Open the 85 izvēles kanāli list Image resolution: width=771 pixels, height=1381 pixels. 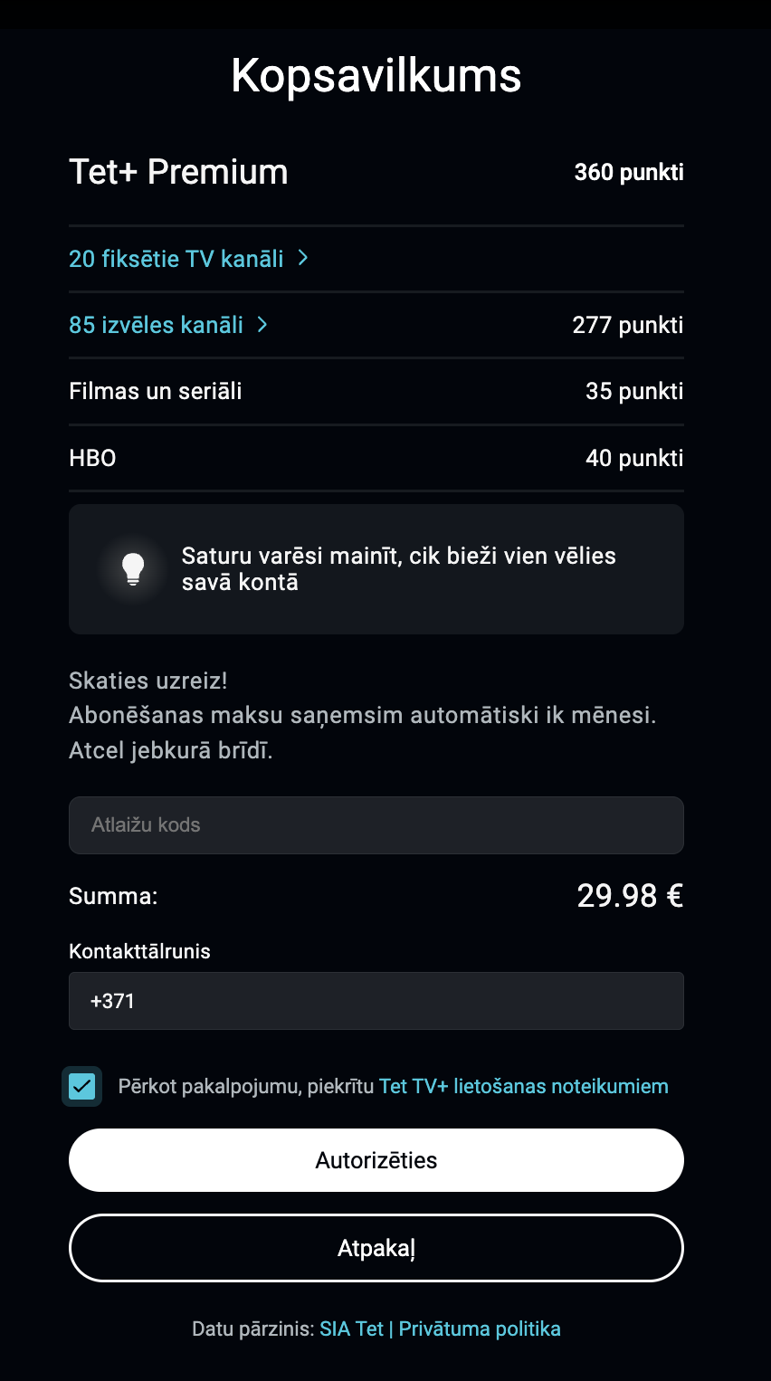(157, 325)
